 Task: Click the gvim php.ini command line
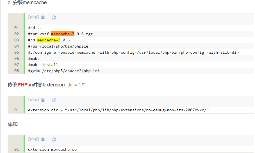click(x=64, y=71)
